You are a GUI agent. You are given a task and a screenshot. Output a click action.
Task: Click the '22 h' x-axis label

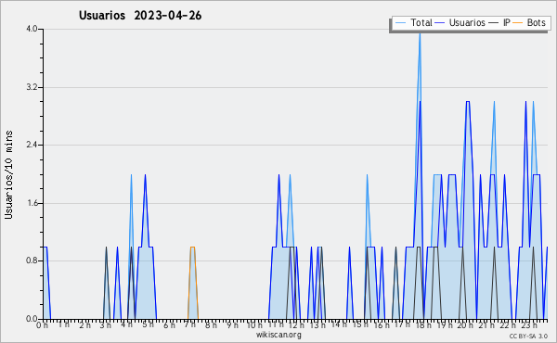pos(507,324)
